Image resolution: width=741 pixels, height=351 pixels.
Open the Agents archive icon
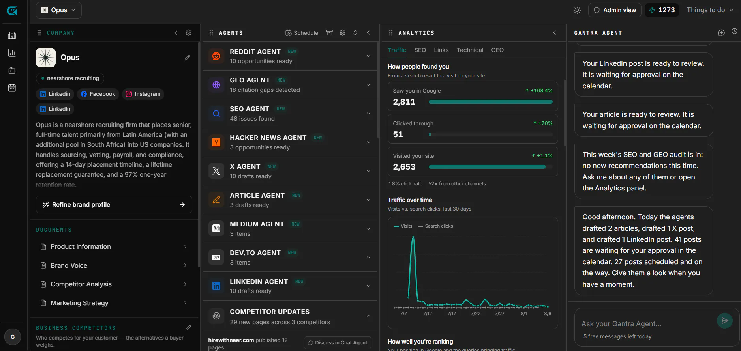point(330,33)
